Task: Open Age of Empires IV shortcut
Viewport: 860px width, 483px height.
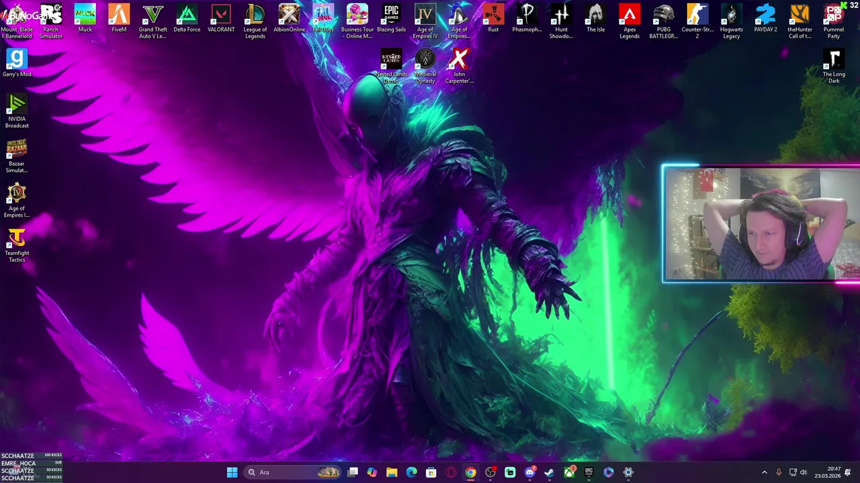Action: [x=425, y=21]
